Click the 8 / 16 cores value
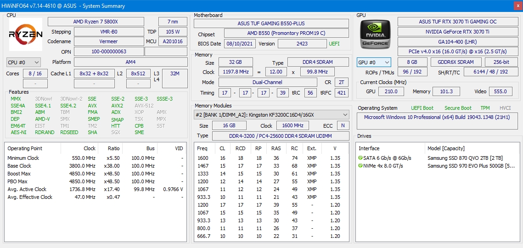The image size is (523, 248). pos(35,74)
